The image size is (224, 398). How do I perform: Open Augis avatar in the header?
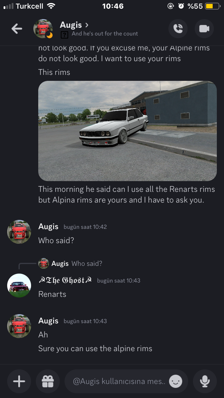(43, 29)
